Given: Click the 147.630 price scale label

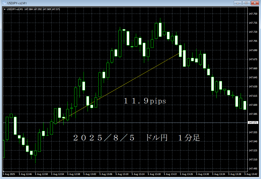Looking at the screenshot, I should click(253, 87).
